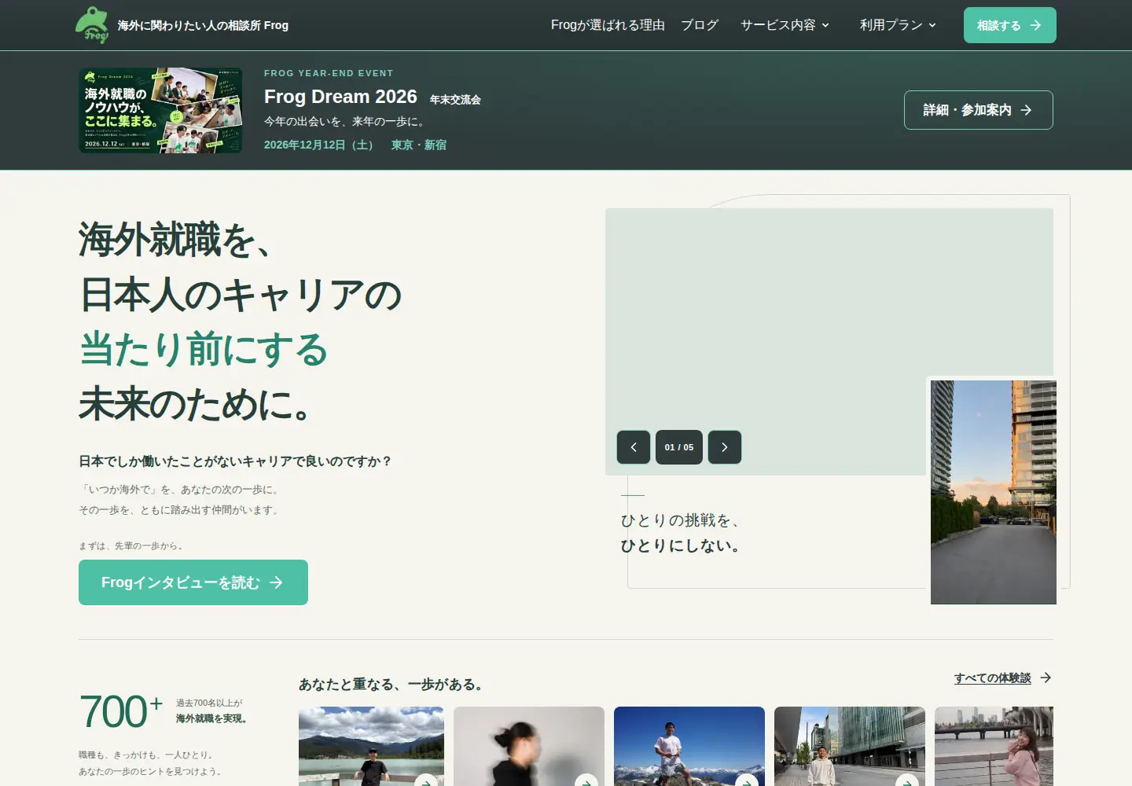Click the ひとりにしない。 caption text
Image resolution: width=1132 pixels, height=786 pixels.
pos(682,545)
